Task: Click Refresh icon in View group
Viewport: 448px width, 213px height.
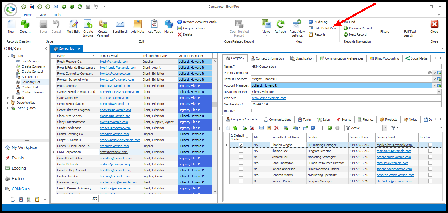Action: (x=280, y=24)
